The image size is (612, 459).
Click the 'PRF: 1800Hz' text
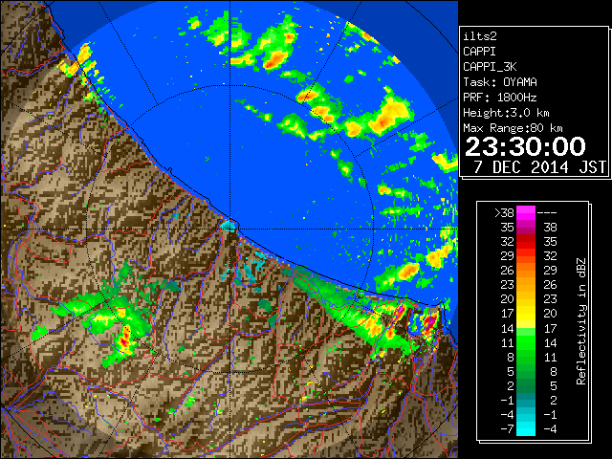(x=500, y=98)
